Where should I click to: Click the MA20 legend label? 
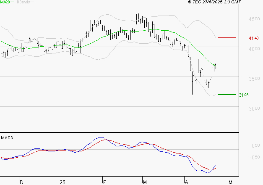(x=5, y=2)
